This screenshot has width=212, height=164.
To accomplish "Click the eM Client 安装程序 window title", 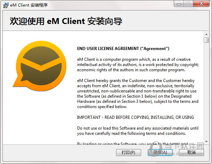I will pos(29,5).
